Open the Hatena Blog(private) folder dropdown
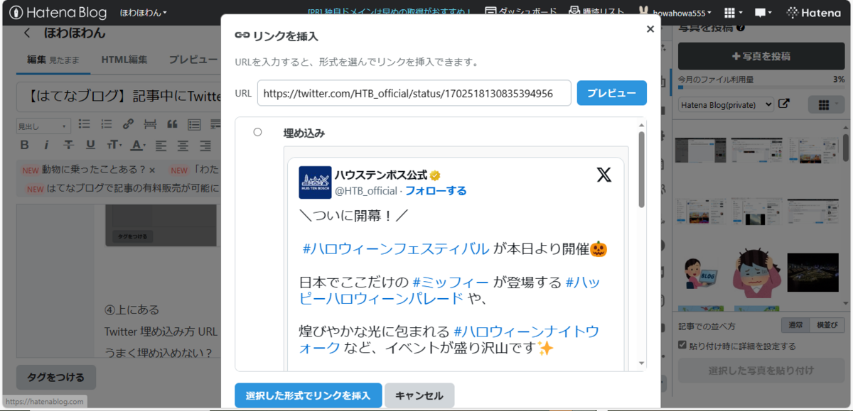Image resolution: width=853 pixels, height=411 pixels. pos(726,104)
